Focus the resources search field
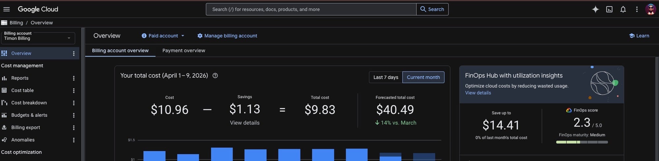659x161 pixels. [x=311, y=9]
